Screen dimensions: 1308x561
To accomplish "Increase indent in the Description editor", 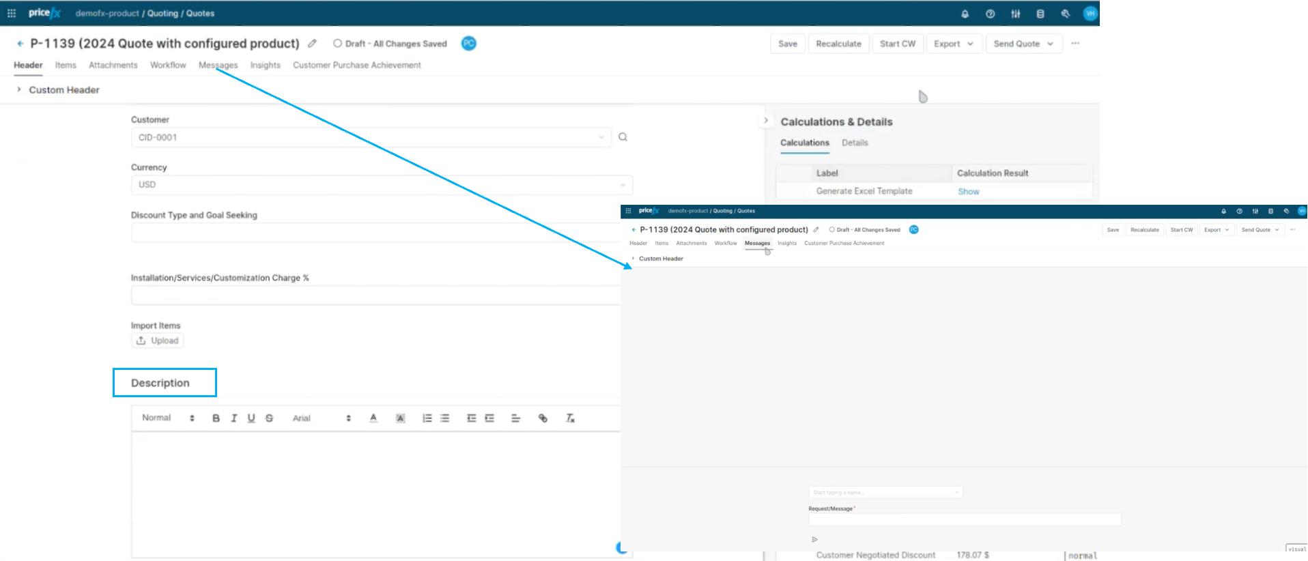I will pyautogui.click(x=489, y=418).
